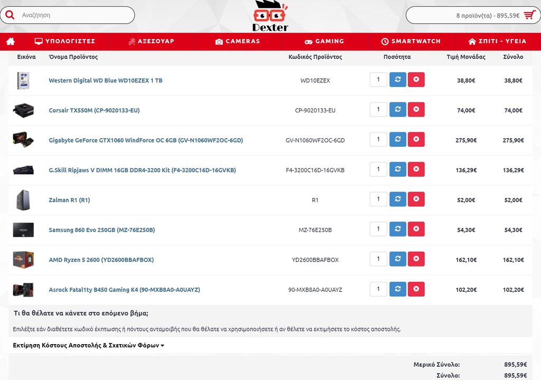The width and height of the screenshot is (541, 380).
Task: Click the Zalman case thumbnail
Action: tap(23, 200)
